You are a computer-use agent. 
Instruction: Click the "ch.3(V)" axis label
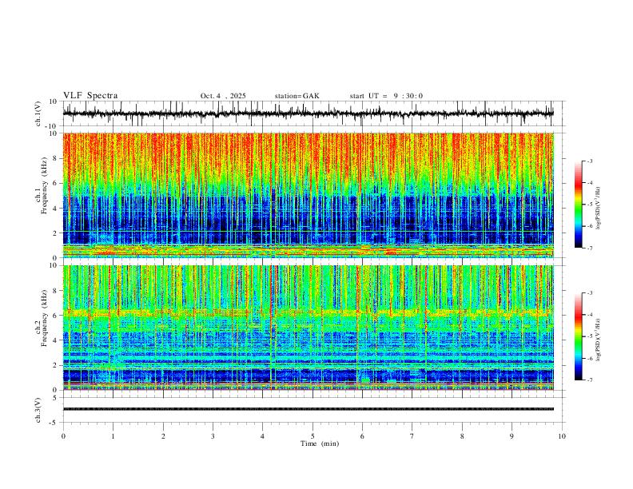(x=38, y=410)
